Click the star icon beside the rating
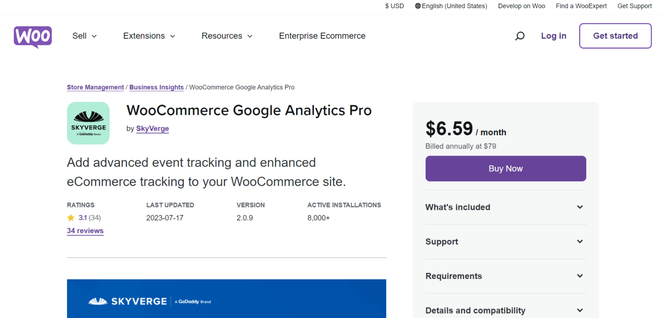Image resolution: width=665 pixels, height=318 pixels. pyautogui.click(x=71, y=218)
